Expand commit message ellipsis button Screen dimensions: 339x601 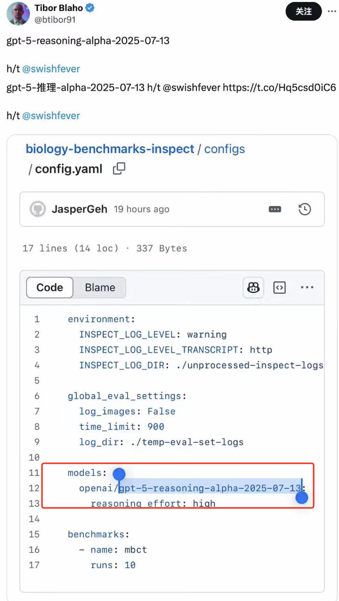275,209
